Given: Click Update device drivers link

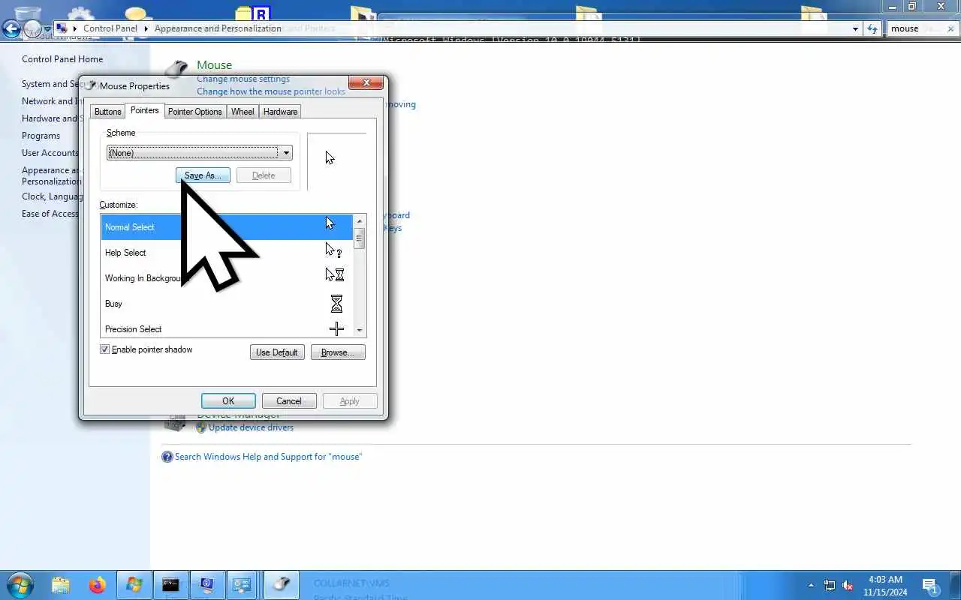Looking at the screenshot, I should tap(251, 427).
